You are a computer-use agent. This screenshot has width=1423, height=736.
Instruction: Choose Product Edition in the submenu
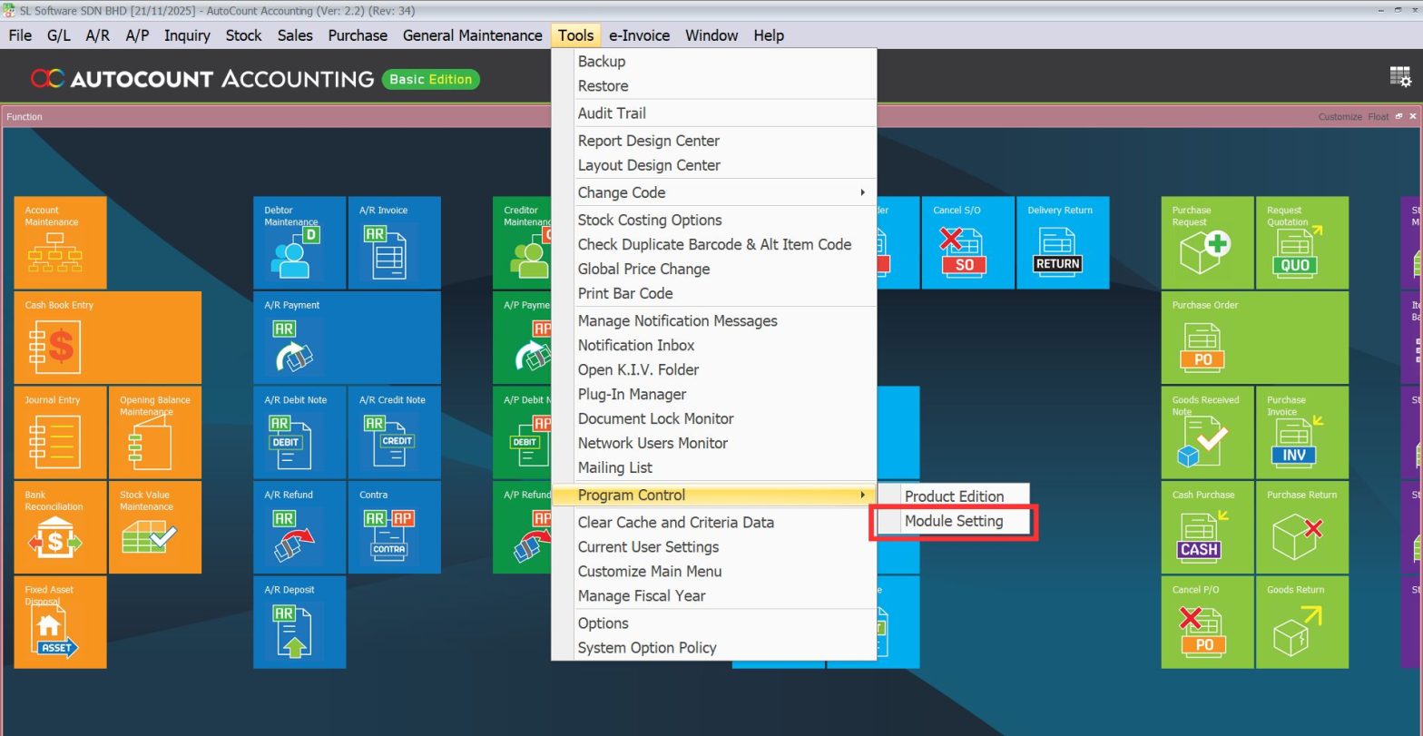point(953,496)
